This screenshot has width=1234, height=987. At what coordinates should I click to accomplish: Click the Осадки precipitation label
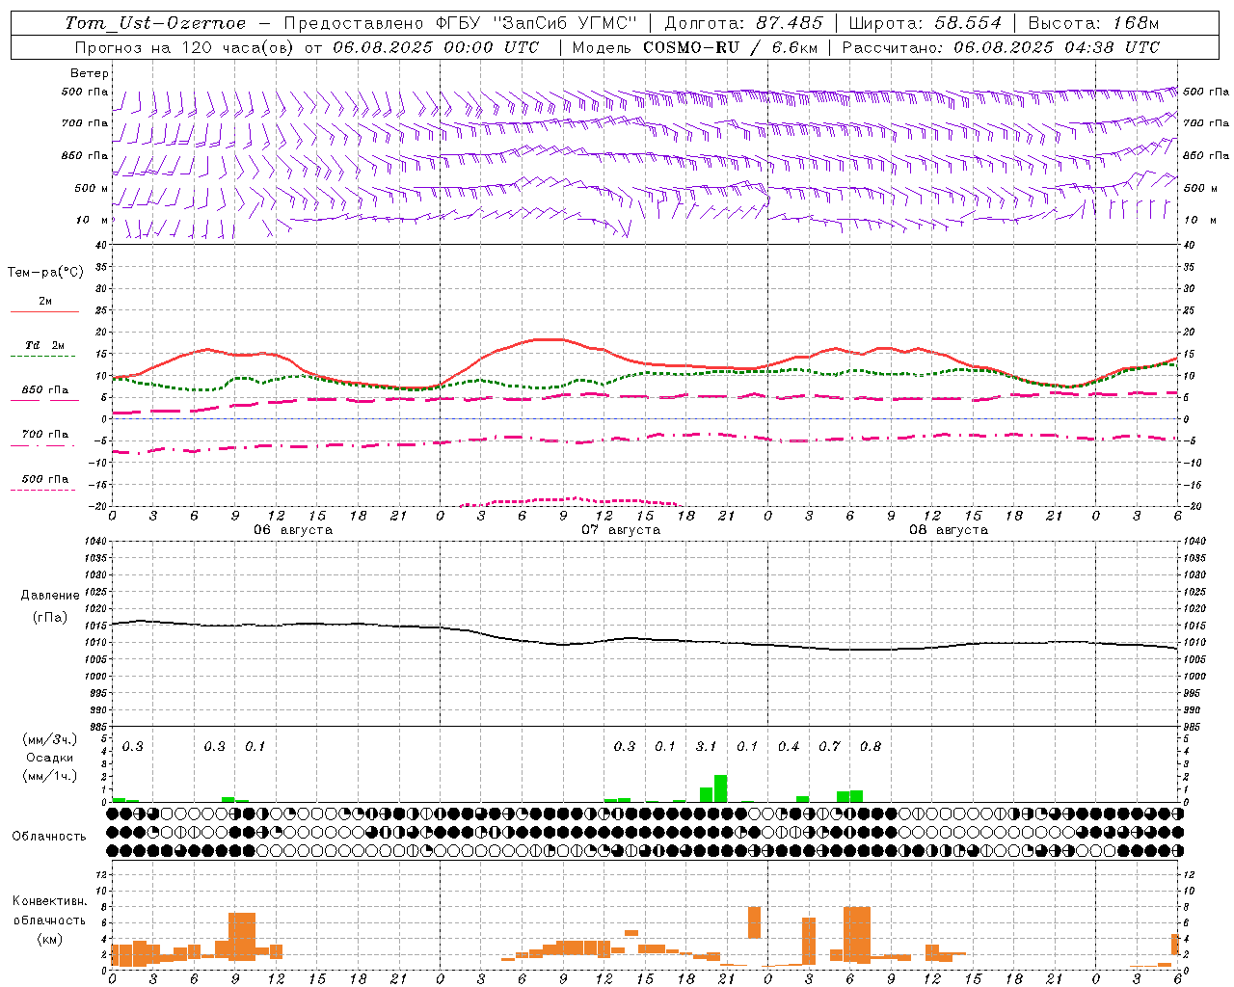click(50, 758)
